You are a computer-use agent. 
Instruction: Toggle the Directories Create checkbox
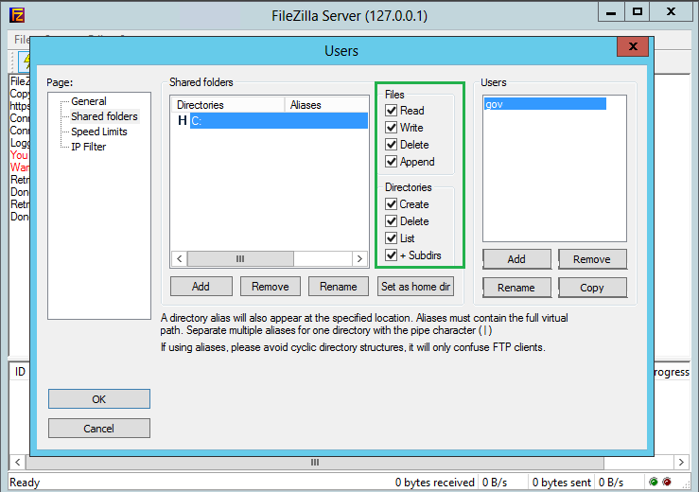(391, 204)
